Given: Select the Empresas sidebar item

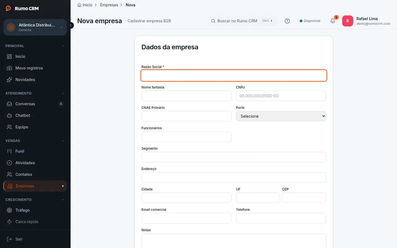Looking at the screenshot, I should 35,186.
